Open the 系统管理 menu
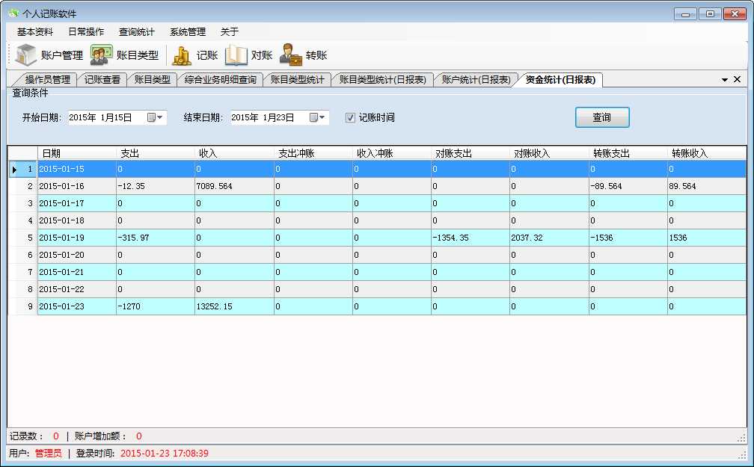The width and height of the screenshot is (754, 467). click(188, 31)
